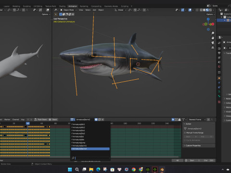This screenshot has height=173, width=231.
Task: Select highlighted Armature|Swim2 action entry
Action: point(90,149)
